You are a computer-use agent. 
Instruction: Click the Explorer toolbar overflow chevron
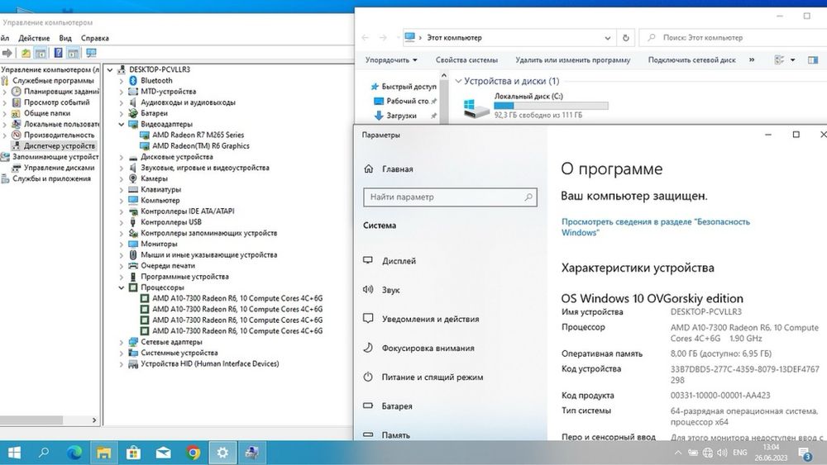(x=752, y=60)
